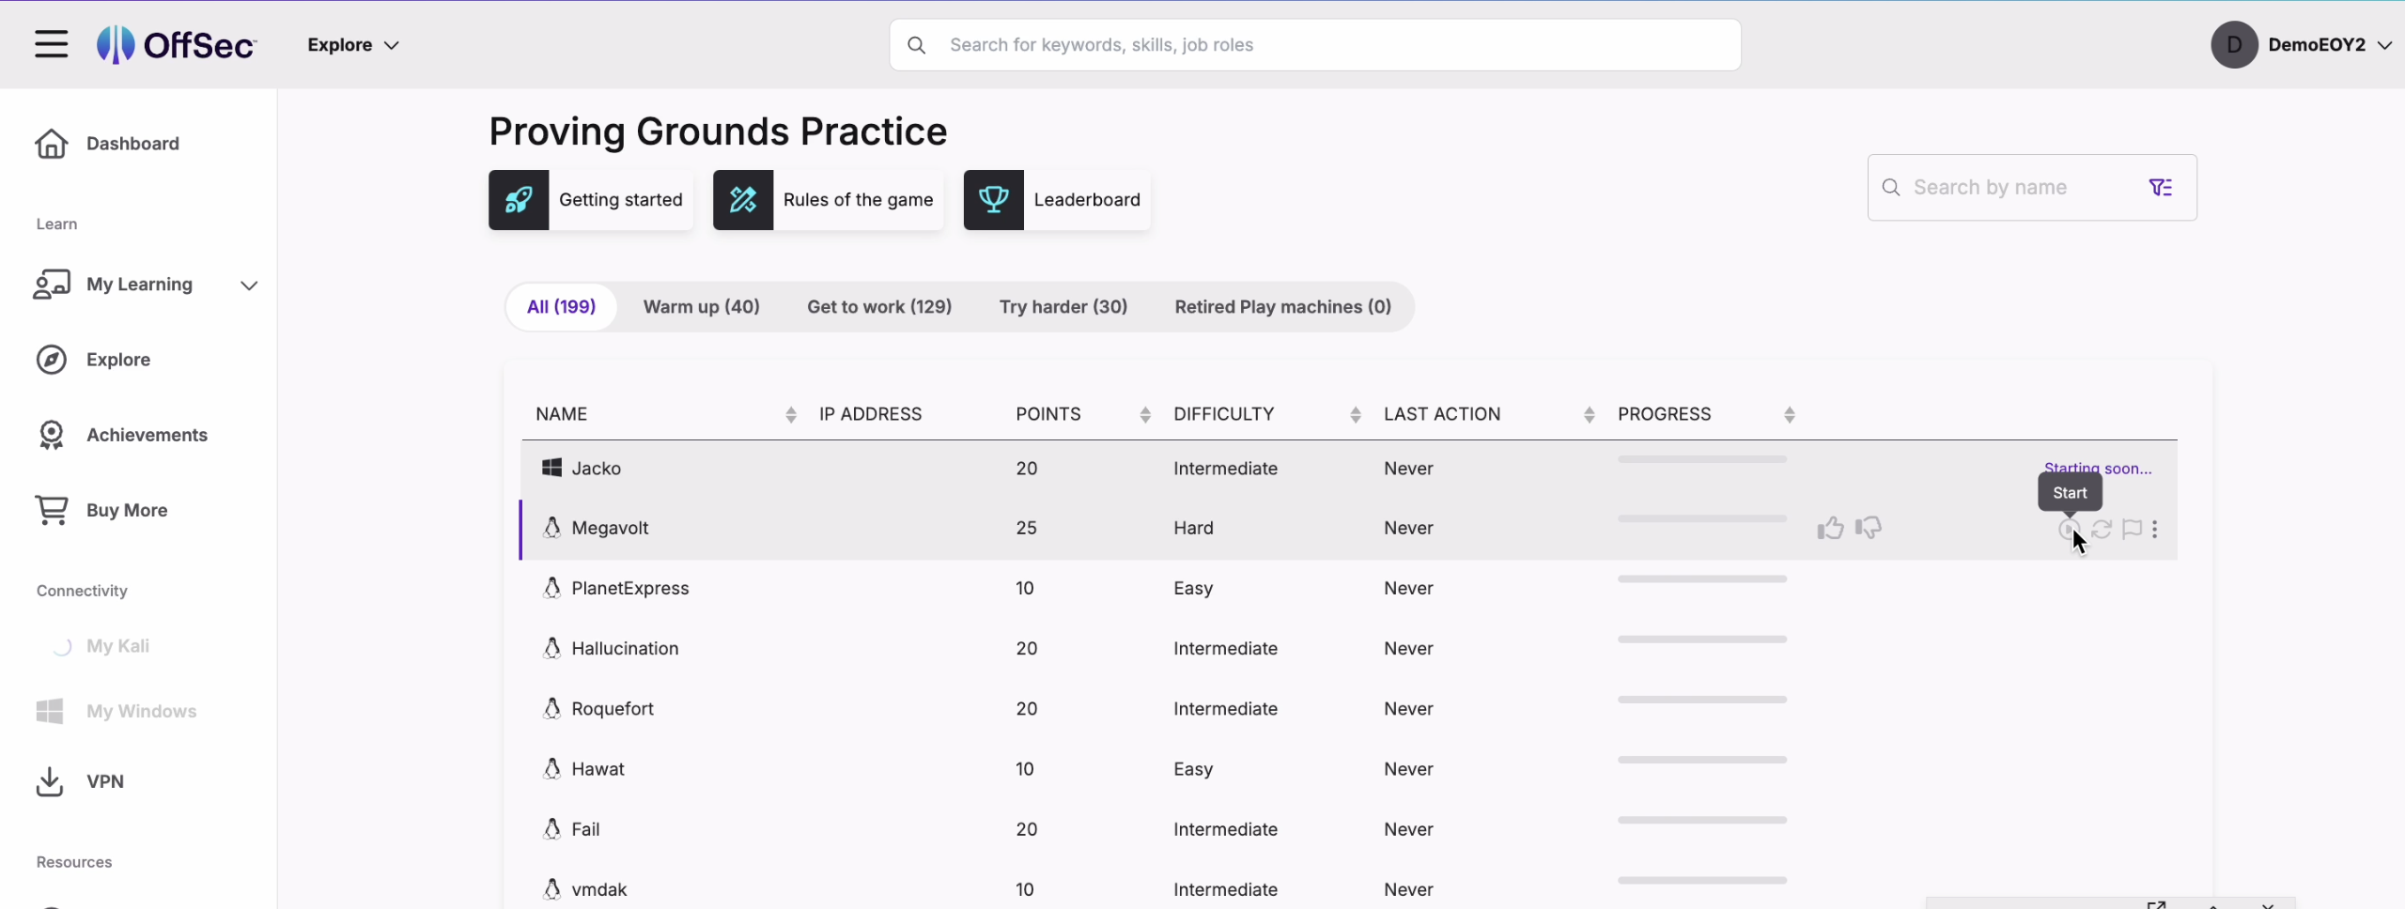
Task: Click the Hard difficulty cell for Megavolt
Action: (x=1193, y=528)
